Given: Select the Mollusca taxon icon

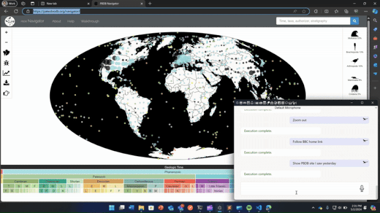Looking at the screenshot, I should 355,34.
